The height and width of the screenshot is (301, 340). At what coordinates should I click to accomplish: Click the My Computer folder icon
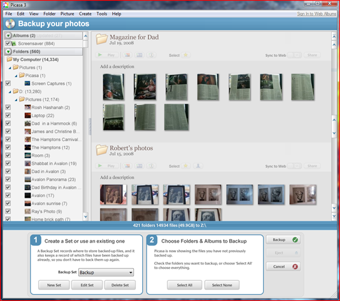(x=9, y=60)
